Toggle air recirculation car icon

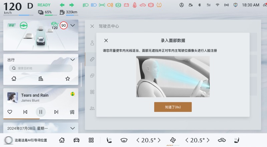tap(222, 140)
